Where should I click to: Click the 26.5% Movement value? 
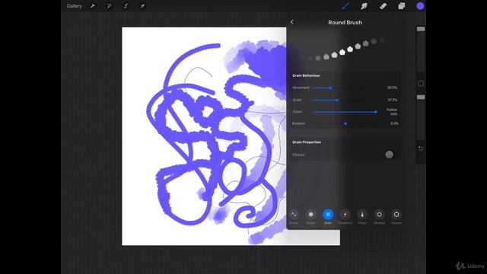click(392, 88)
